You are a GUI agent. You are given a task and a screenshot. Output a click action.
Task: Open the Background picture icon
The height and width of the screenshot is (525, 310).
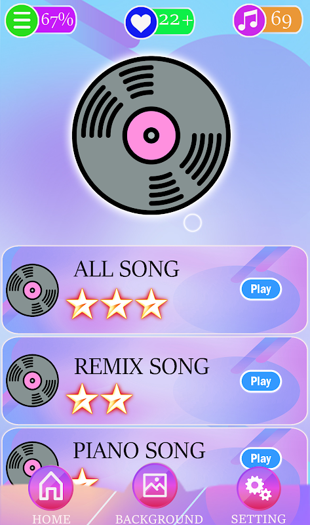point(155,486)
